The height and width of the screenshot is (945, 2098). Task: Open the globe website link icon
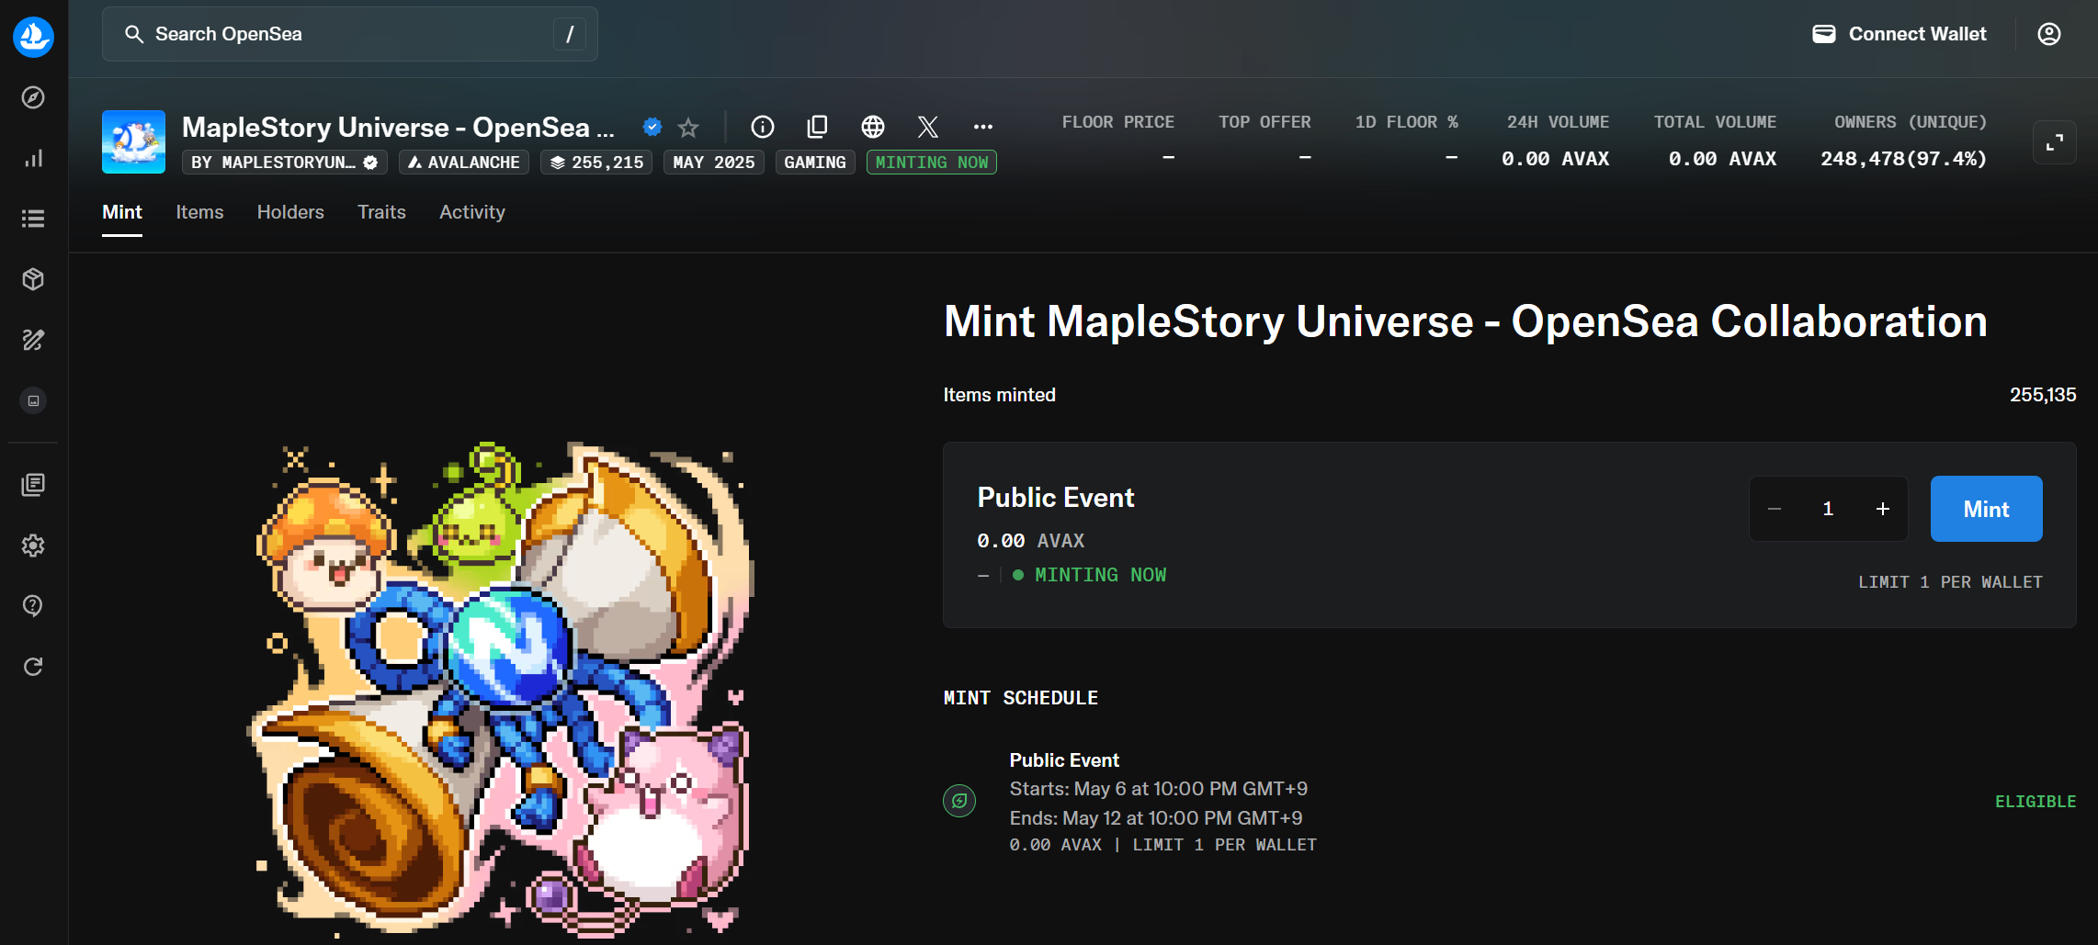tap(873, 127)
